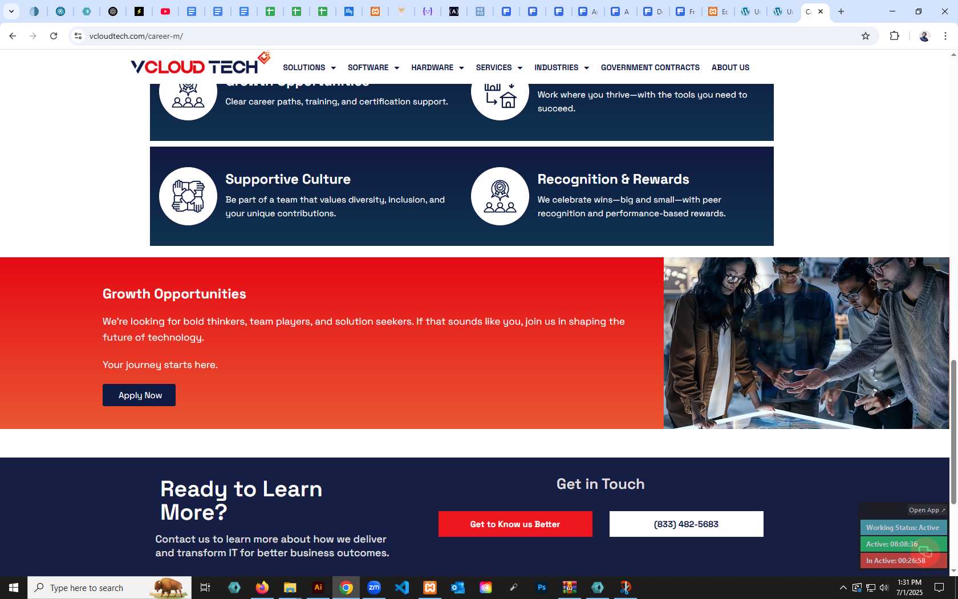Expand the SOLUTIONS menu
Screen dimensions: 958x599
(x=309, y=67)
